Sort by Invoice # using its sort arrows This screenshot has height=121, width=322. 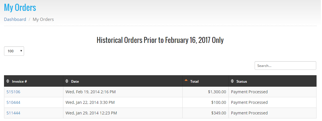pos(8,81)
